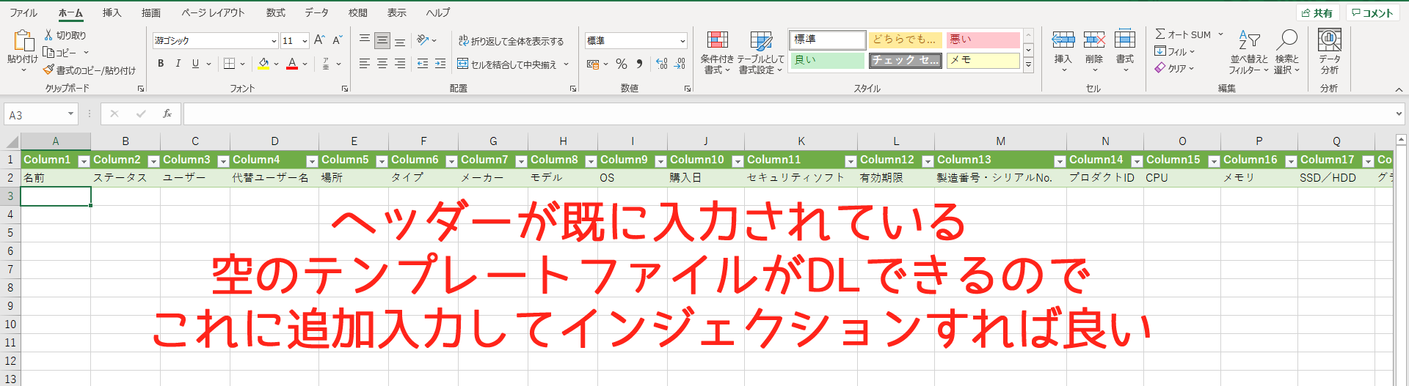
Task: Click the Format as Table icon
Action: pos(761,40)
